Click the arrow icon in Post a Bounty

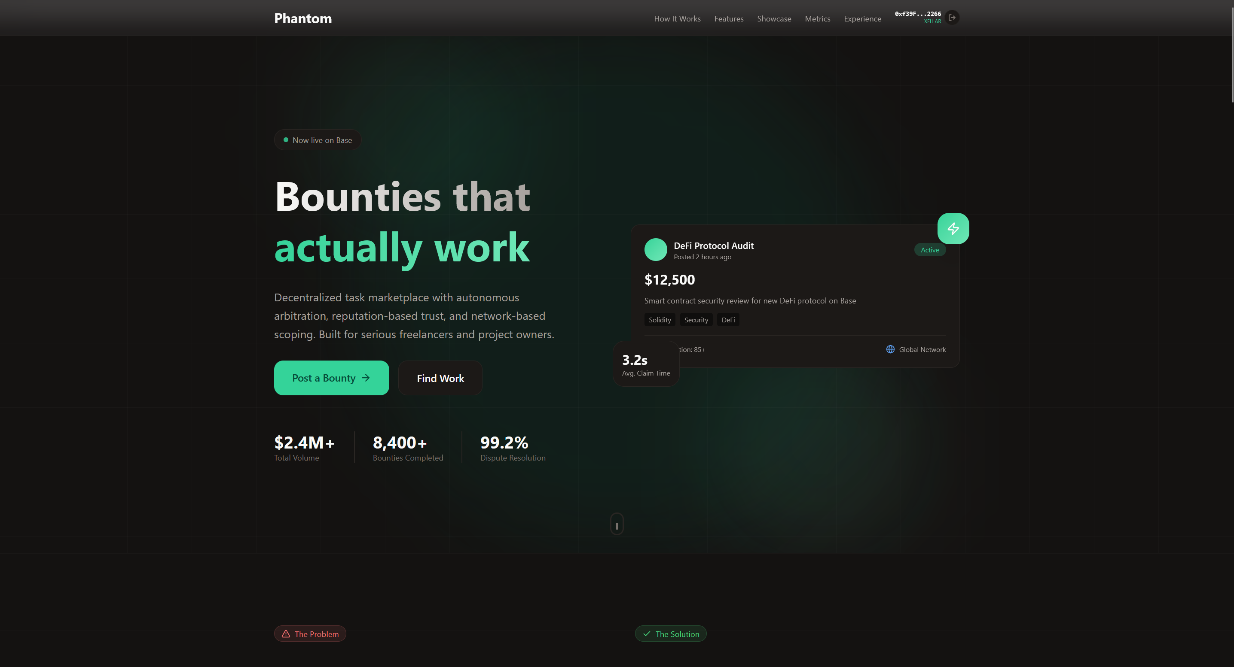click(366, 378)
